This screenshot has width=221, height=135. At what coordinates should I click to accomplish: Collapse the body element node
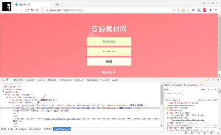pos(4,92)
